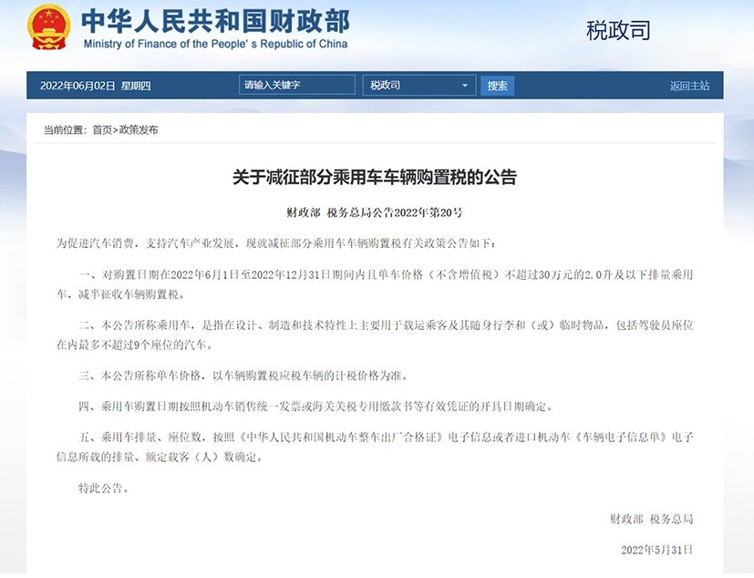Click the 中华人民共和国财政部 site title
The width and height of the screenshot is (754, 578).
click(x=215, y=22)
